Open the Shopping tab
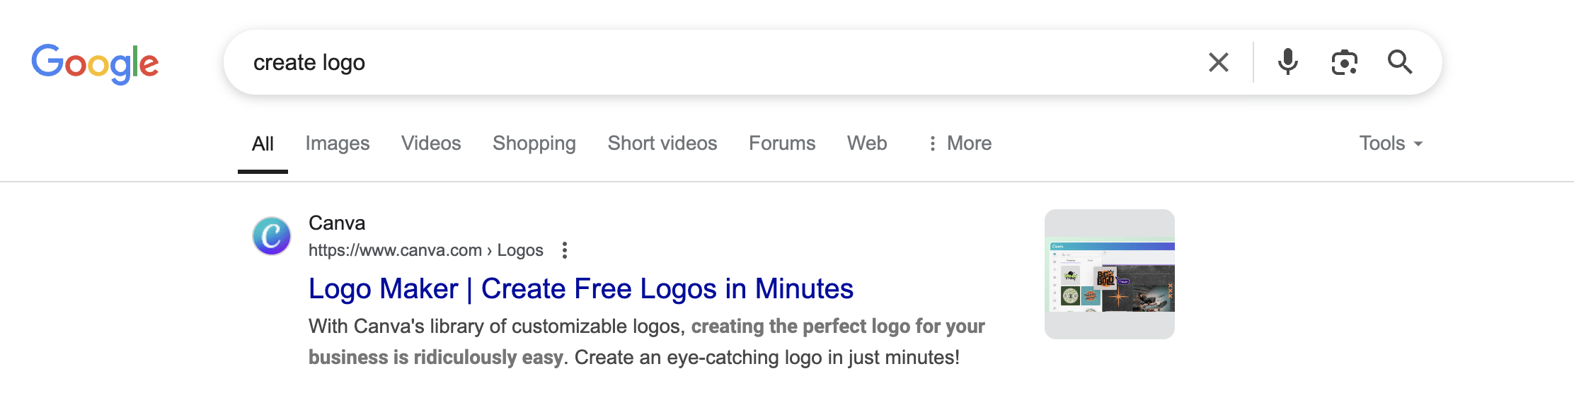 [534, 143]
